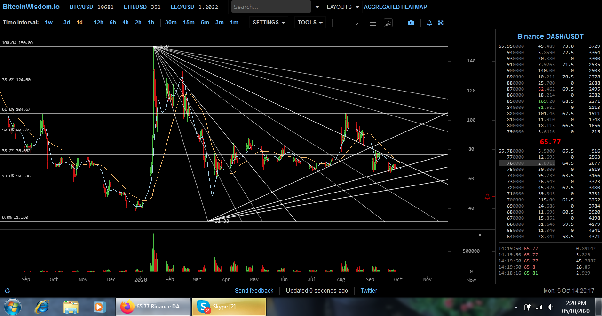Open network signal tray icon

point(539,307)
